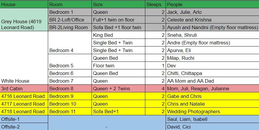259x130 pixels.
Task: Click the White House merged cell
Action: tap(24, 58)
